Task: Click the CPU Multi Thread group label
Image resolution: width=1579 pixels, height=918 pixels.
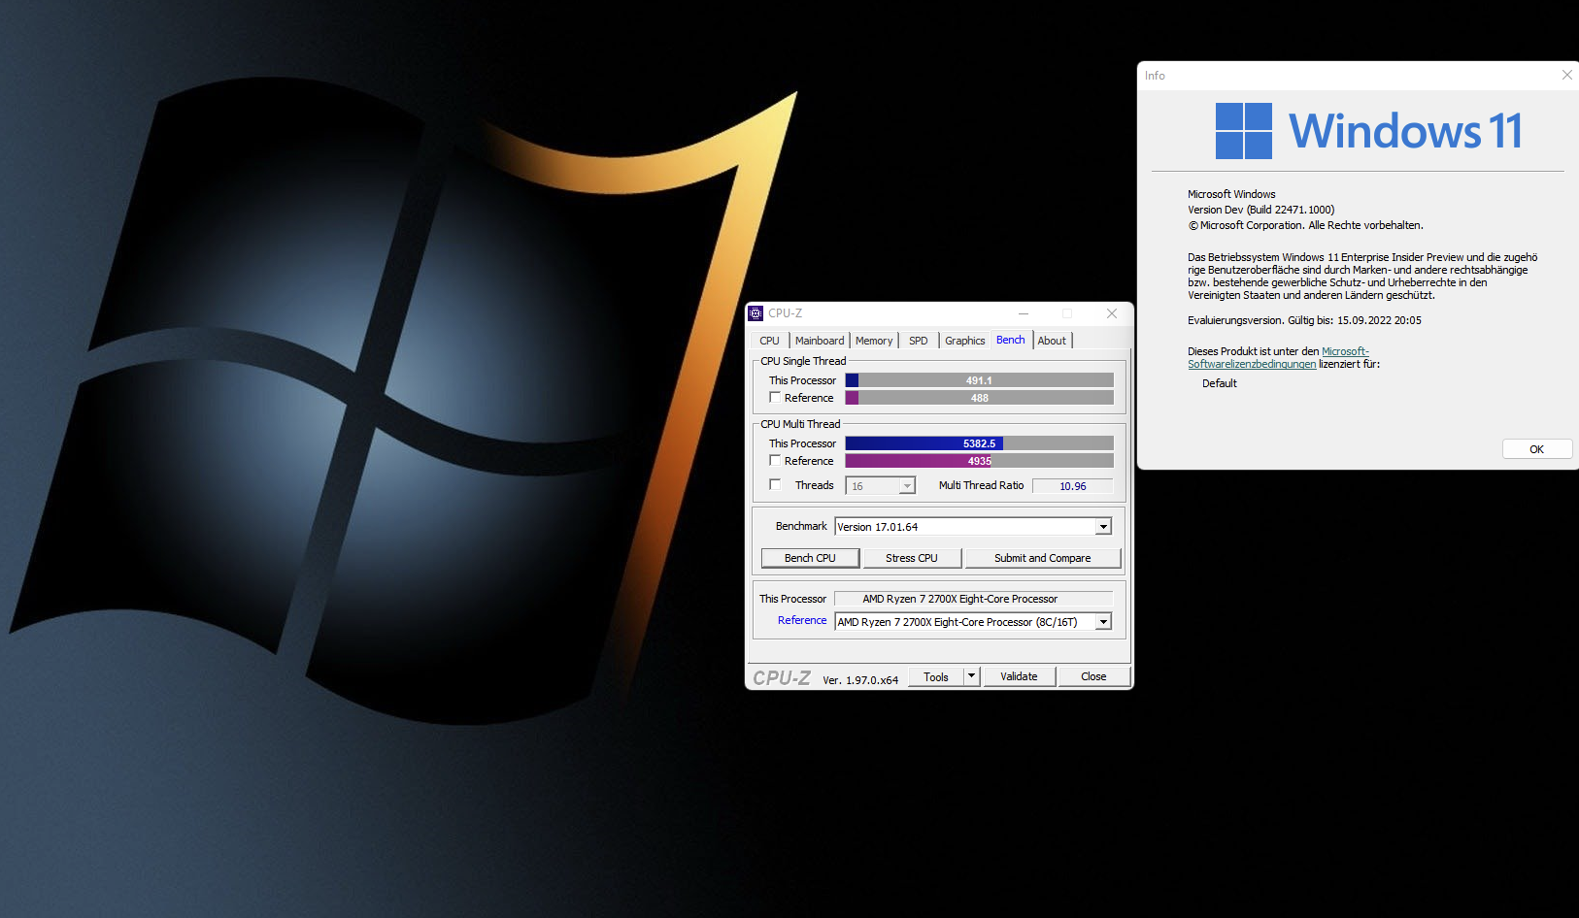Action: point(800,424)
